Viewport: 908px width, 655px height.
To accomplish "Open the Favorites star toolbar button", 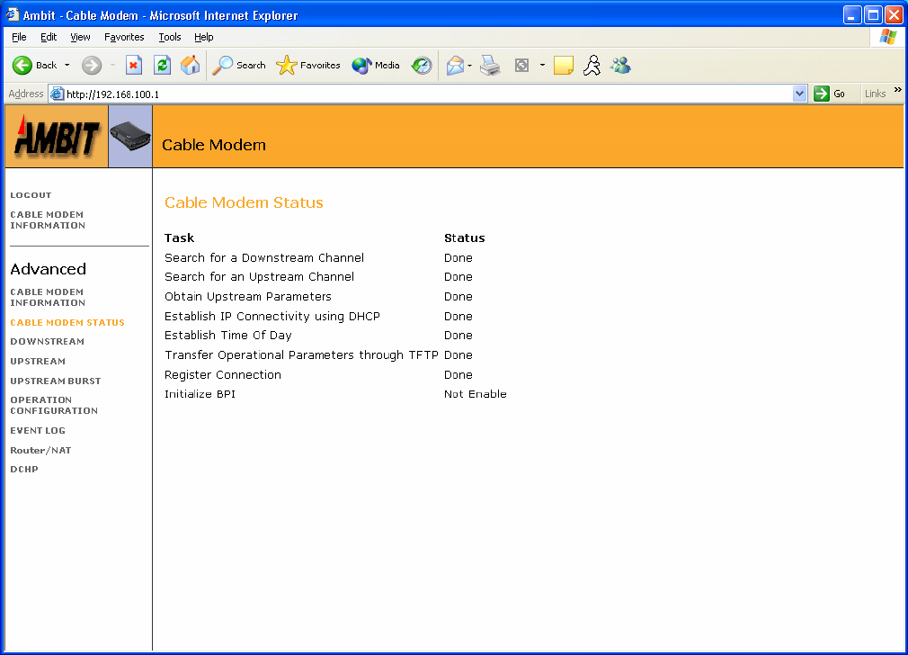I will [308, 65].
